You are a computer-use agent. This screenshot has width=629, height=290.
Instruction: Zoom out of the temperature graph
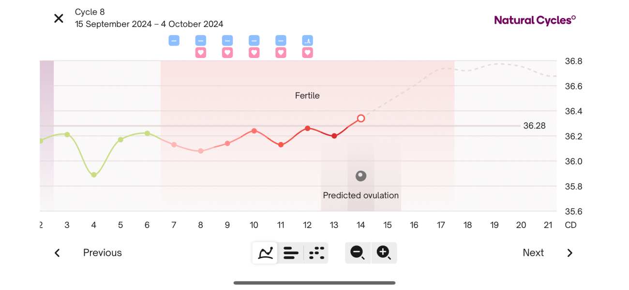click(x=358, y=253)
